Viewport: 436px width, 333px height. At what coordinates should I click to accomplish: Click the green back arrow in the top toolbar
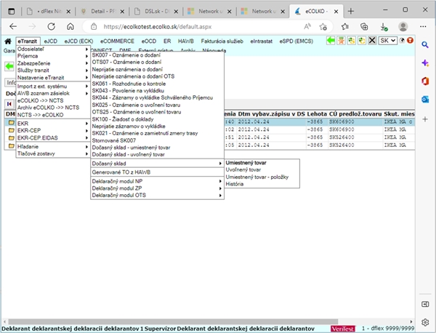click(331, 41)
